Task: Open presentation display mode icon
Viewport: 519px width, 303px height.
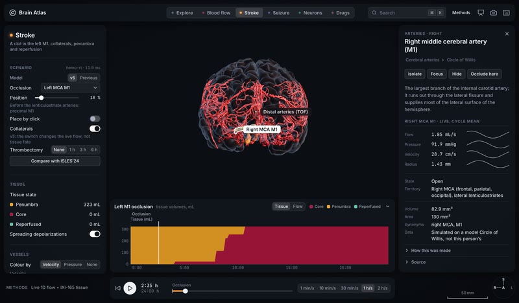Action: [481, 12]
